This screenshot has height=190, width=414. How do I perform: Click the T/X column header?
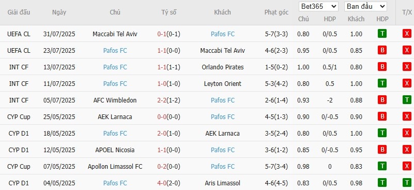[x=407, y=12]
